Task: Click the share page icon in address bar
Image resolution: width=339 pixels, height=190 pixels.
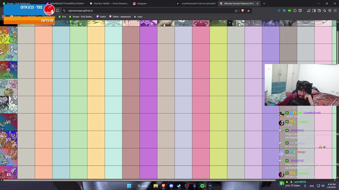Action: [236, 11]
